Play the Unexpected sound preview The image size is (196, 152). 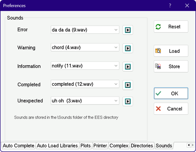click(x=128, y=101)
